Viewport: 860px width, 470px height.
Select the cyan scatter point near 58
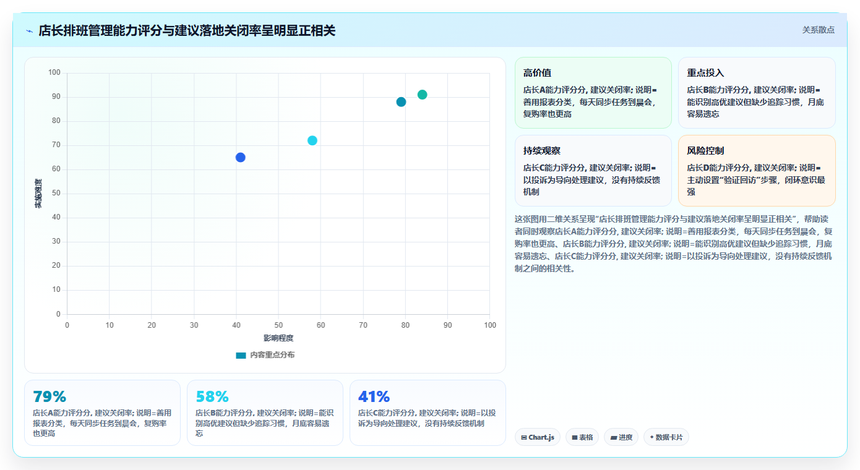pyautogui.click(x=312, y=140)
